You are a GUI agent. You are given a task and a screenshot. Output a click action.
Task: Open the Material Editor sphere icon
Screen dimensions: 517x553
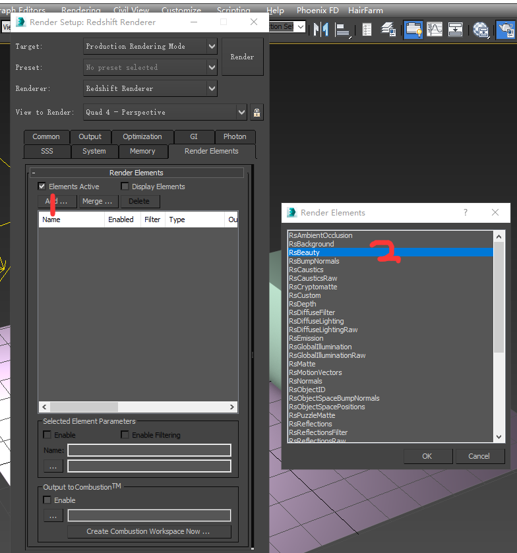click(x=481, y=30)
